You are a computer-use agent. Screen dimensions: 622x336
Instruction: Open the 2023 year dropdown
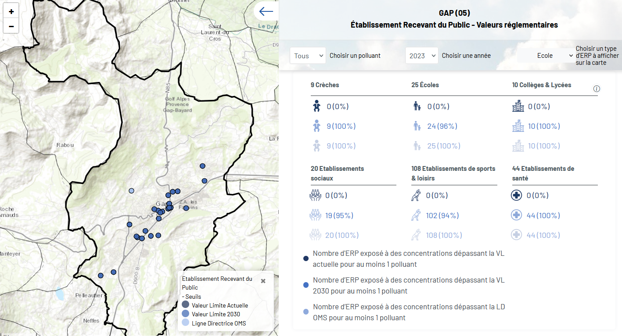422,56
